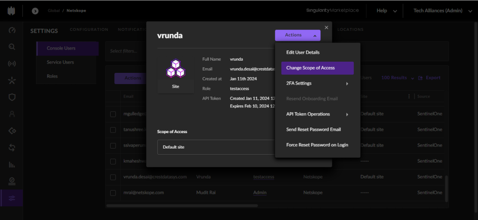Open the checkmark badge icon in sidebar

[12, 181]
